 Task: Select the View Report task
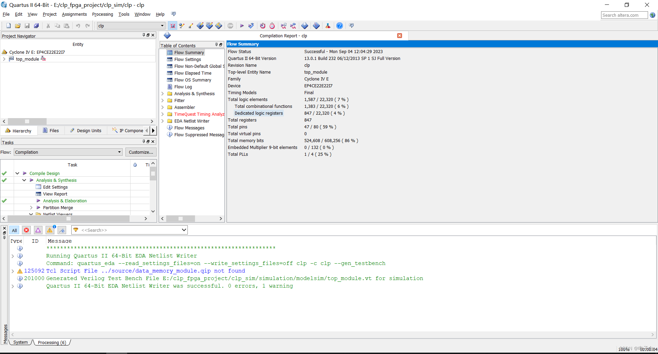(55, 194)
